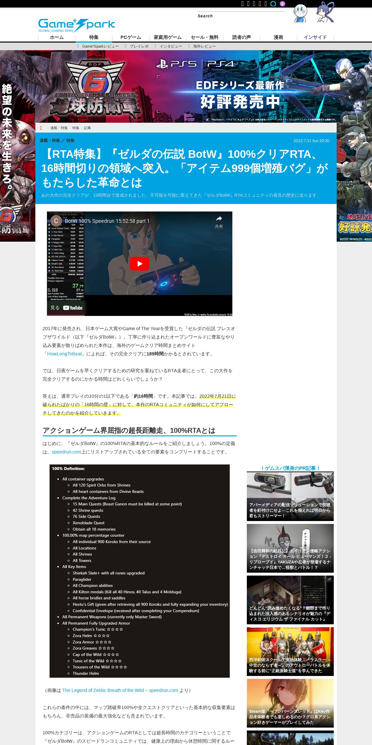Open the HowLongToBeat link
Viewport: 372px width, 745px height.
[x=65, y=354]
